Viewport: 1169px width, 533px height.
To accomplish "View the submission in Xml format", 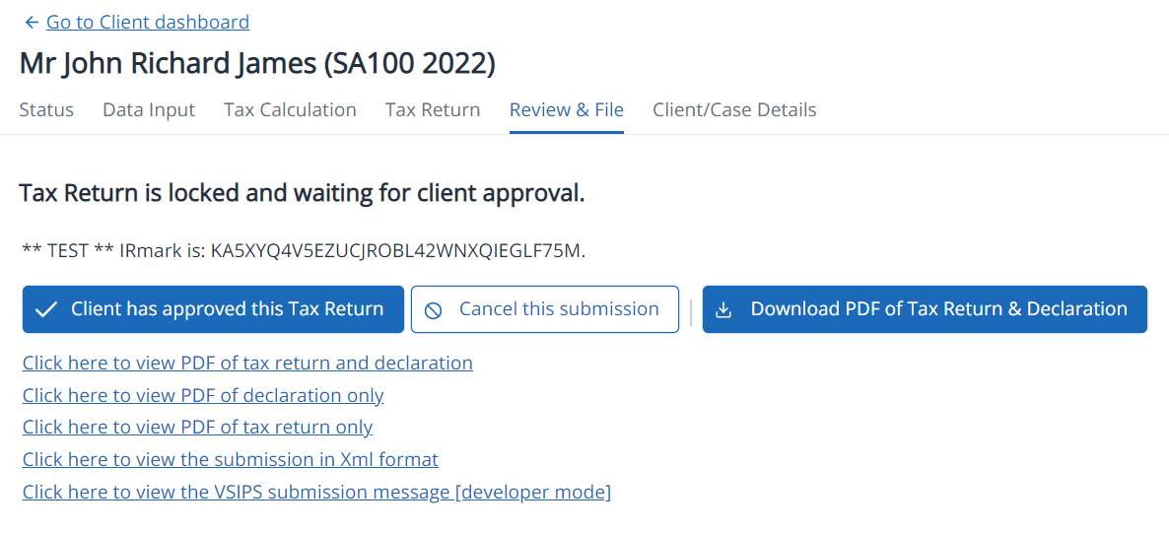I will [230, 459].
